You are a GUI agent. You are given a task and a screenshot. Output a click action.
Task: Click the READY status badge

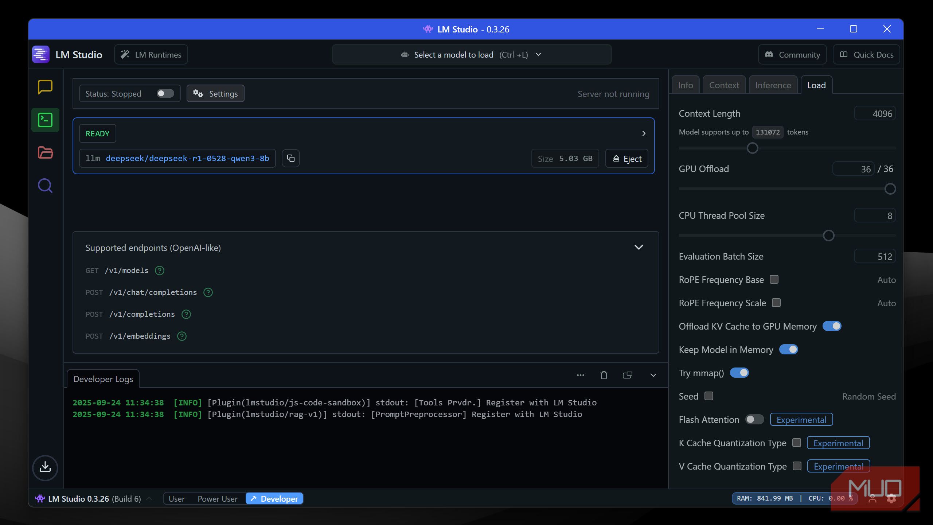97,133
